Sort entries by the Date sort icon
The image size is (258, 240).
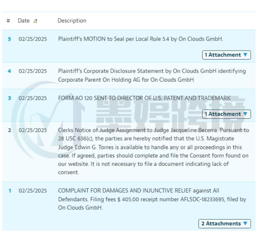tap(35, 21)
